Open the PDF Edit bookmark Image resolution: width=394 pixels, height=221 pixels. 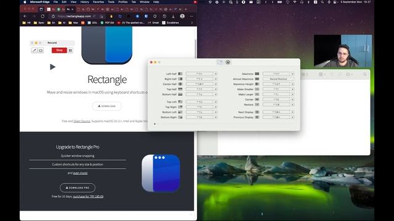pos(107,23)
